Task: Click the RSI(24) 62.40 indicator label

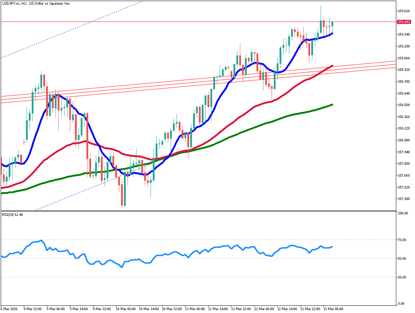Action: 13,215
